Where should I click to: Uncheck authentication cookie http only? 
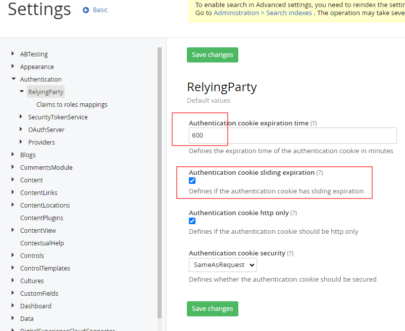[192, 221]
